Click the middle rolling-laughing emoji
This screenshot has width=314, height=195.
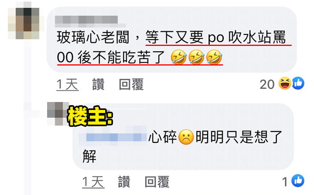[x=197, y=57]
